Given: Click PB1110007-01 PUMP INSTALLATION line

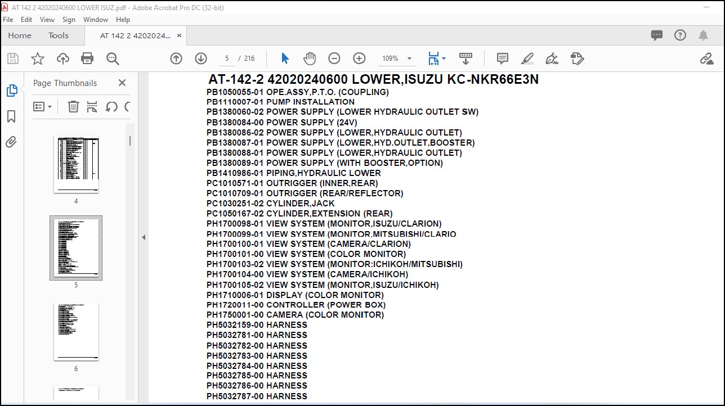Looking at the screenshot, I should [x=280, y=102].
